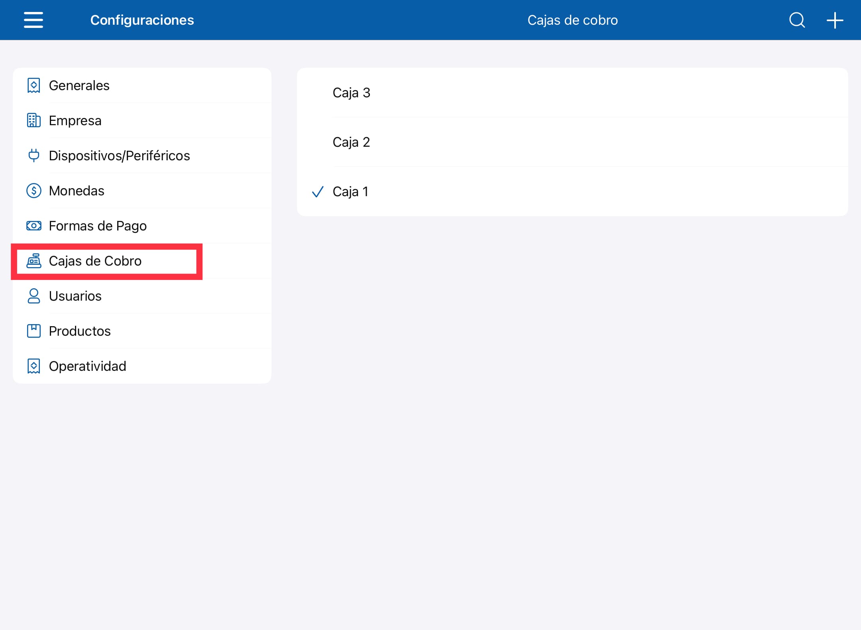Add a new caja with plus icon
The image size is (861, 630).
pos(835,20)
